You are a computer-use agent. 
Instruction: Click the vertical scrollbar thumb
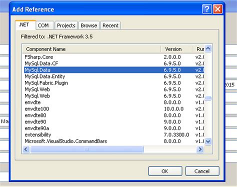208,98
